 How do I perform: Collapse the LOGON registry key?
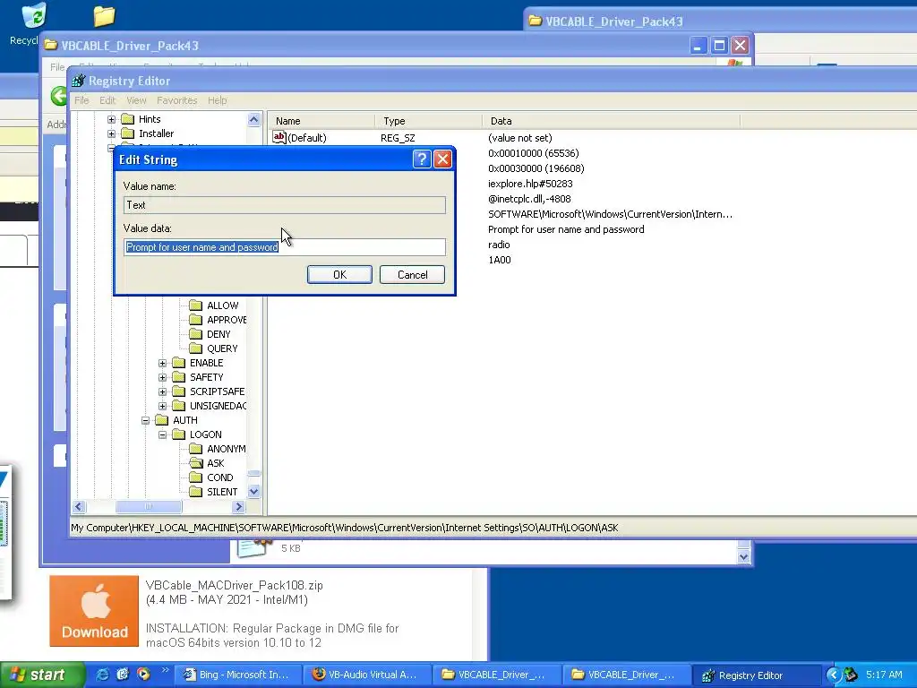coord(163,434)
